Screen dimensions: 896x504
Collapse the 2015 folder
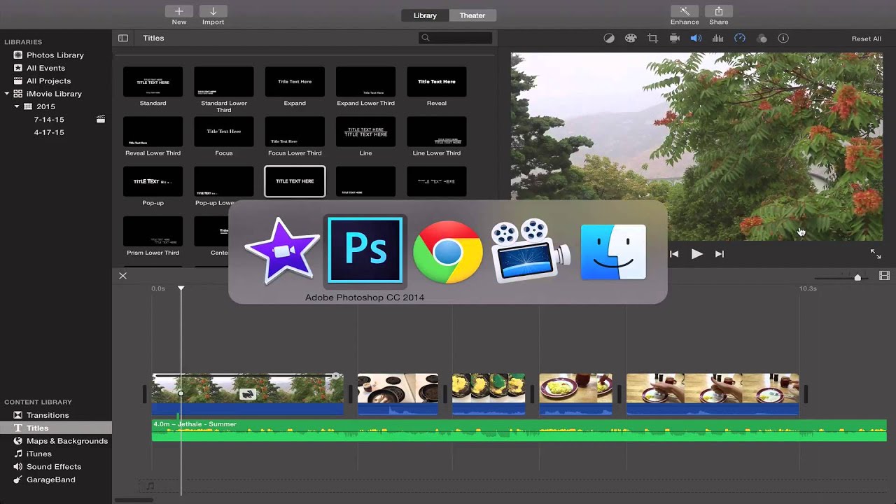click(17, 106)
